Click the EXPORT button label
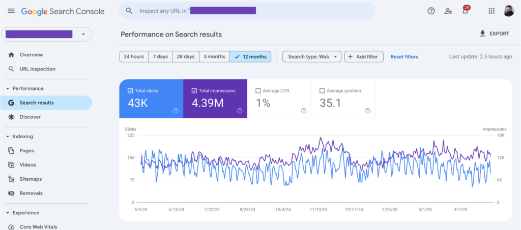 pyautogui.click(x=500, y=34)
